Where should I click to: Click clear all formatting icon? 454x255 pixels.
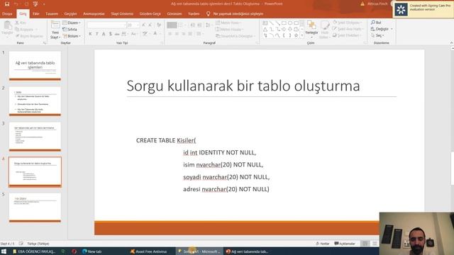coord(159,25)
